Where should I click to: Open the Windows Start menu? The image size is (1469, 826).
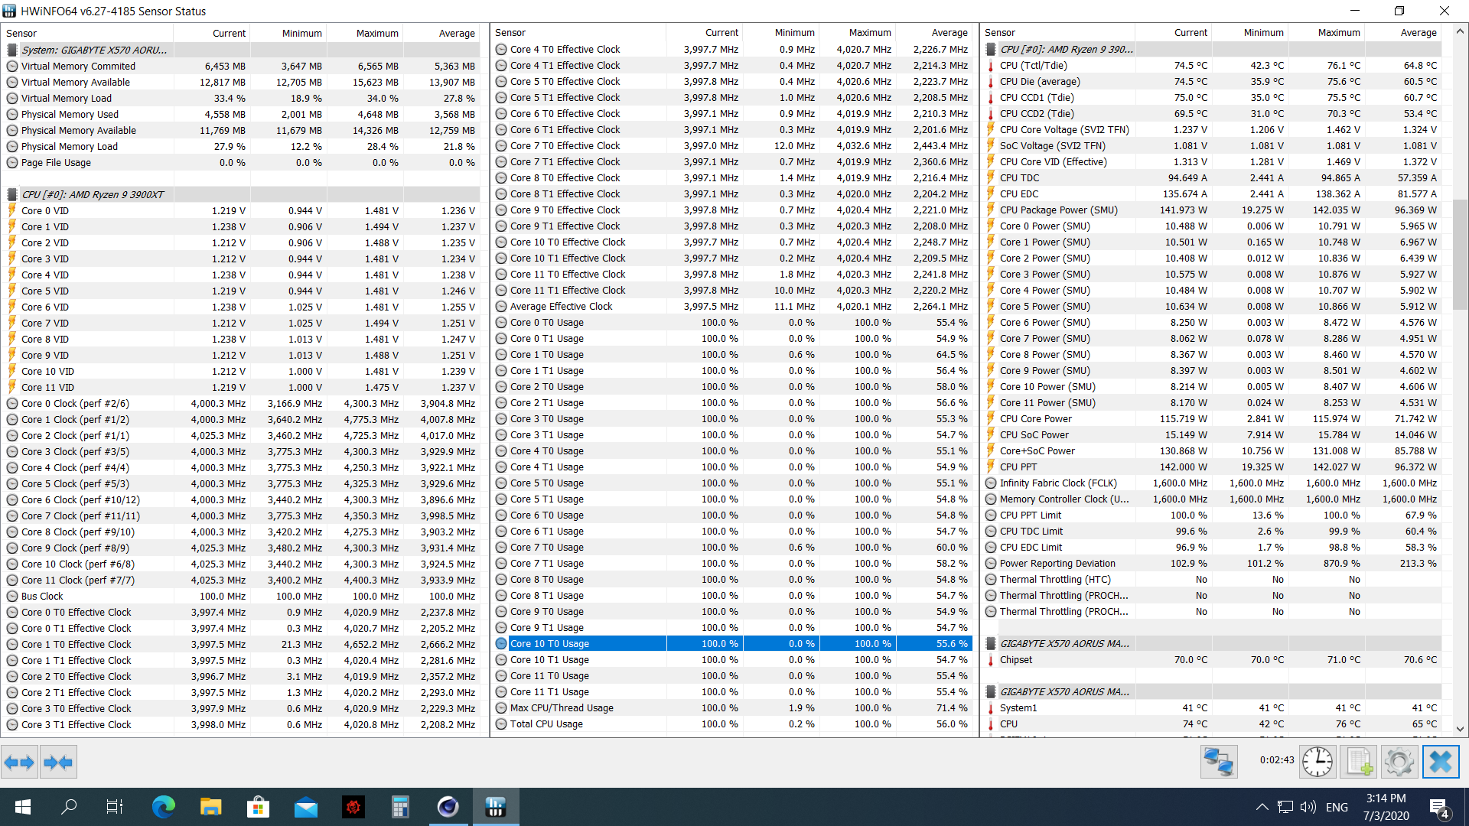23,807
